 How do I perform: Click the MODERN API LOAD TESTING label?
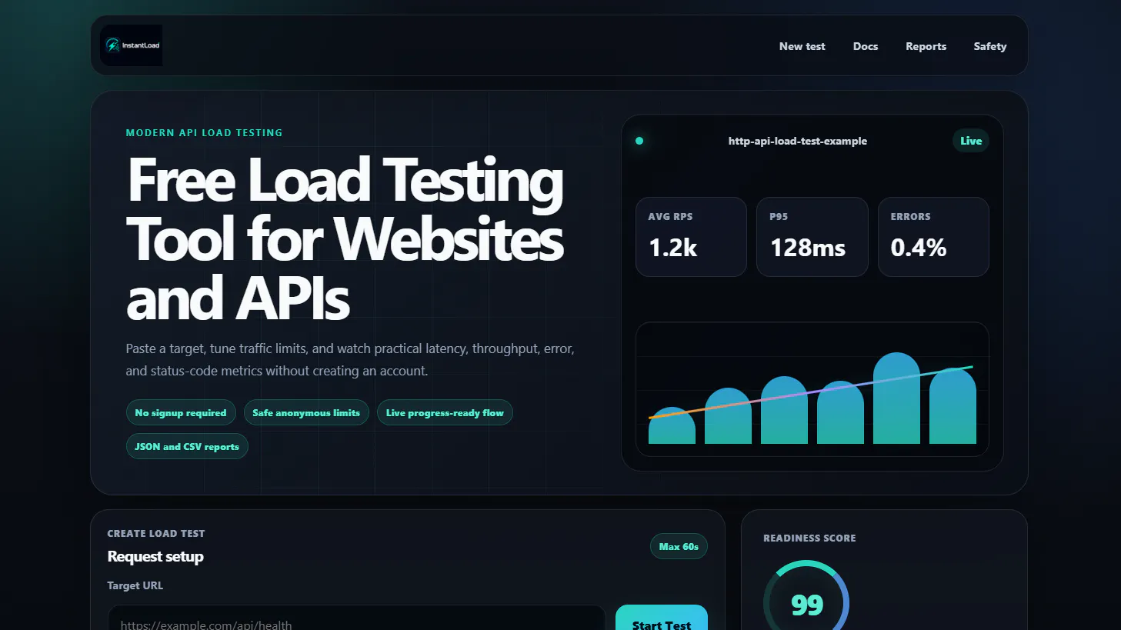(x=204, y=133)
